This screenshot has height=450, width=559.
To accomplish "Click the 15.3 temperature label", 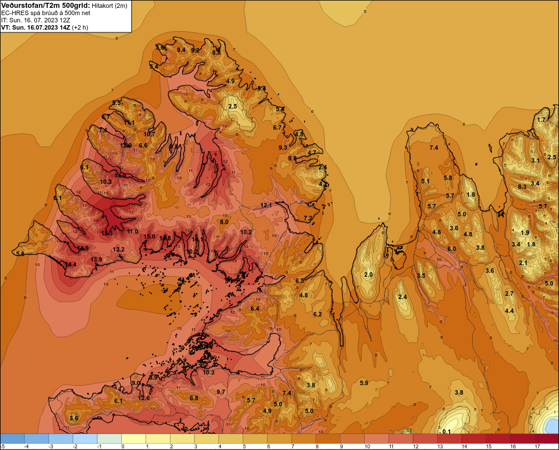I will point(107,233).
